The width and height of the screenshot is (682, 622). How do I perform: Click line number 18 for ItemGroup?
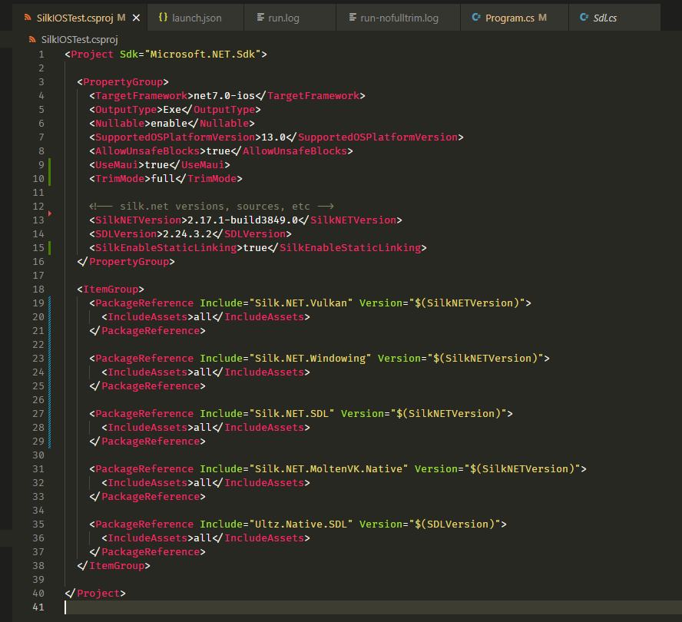[38, 289]
